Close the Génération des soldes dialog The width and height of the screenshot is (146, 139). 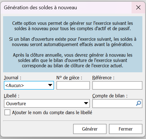pyautogui.click(x=138, y=8)
